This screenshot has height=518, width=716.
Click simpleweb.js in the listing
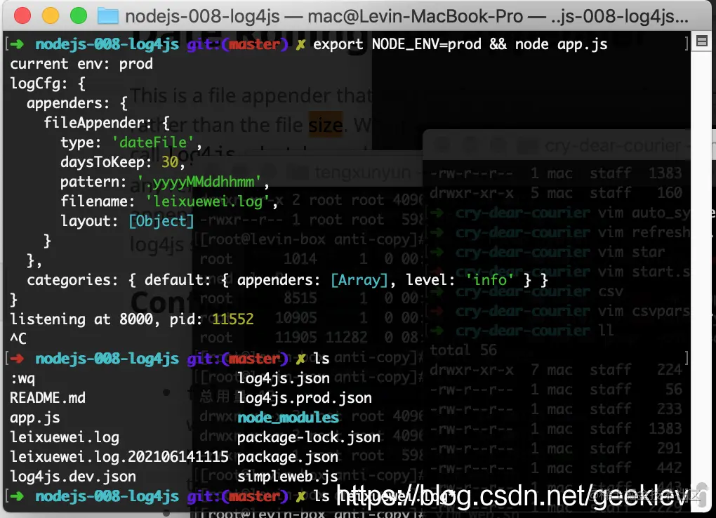[x=287, y=477]
